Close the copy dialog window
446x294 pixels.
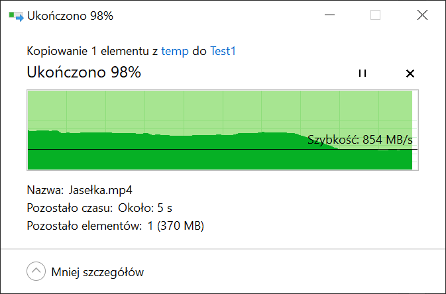tap(422, 15)
